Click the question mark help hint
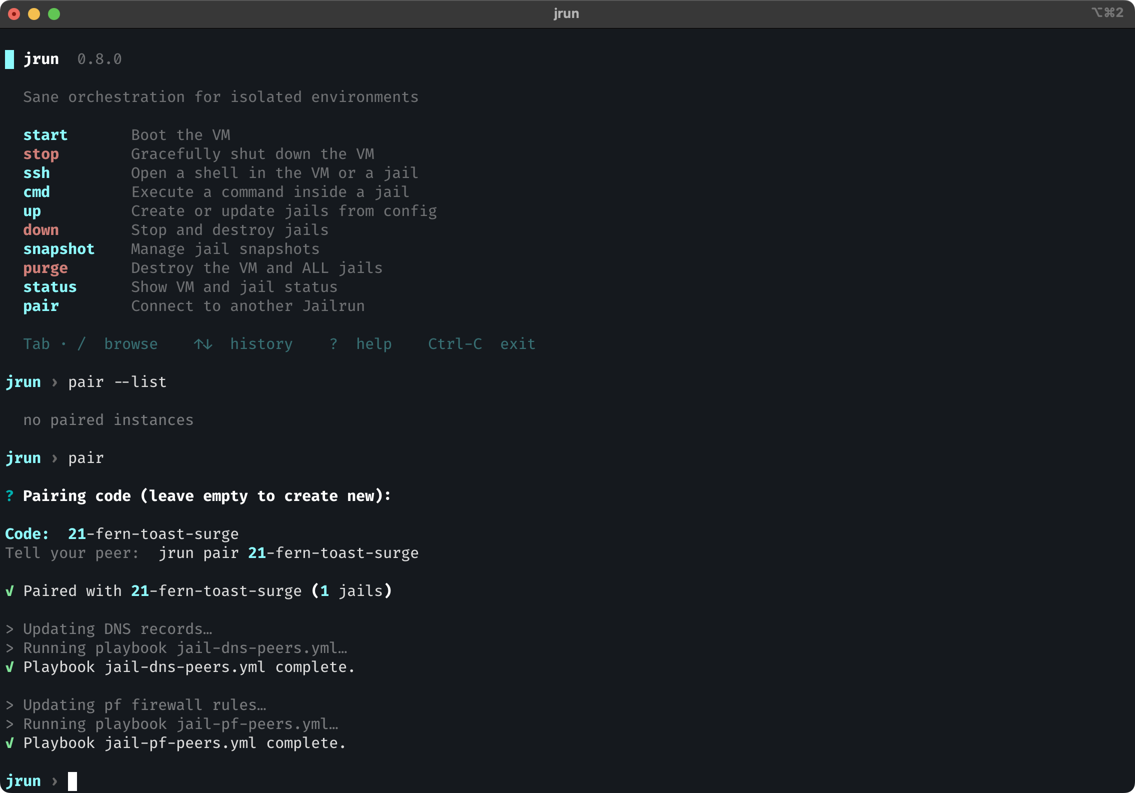1135x793 pixels. 333,344
